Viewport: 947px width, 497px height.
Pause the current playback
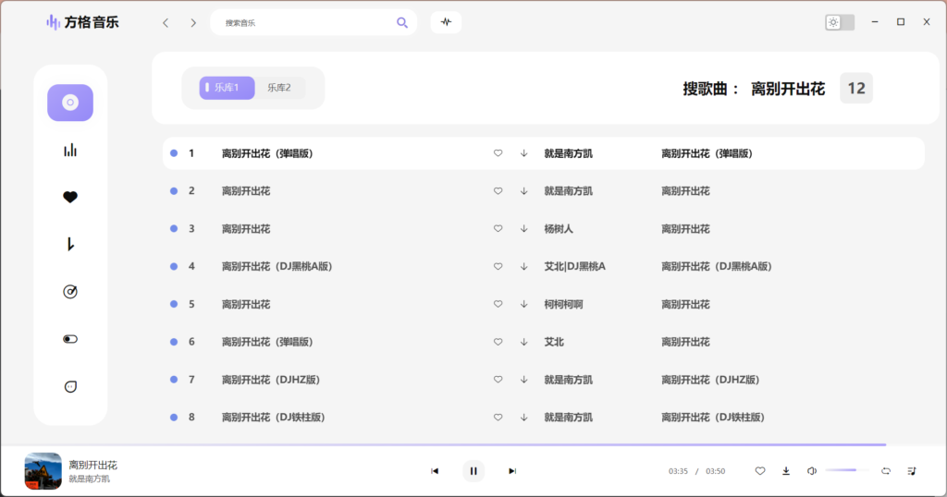click(x=473, y=471)
